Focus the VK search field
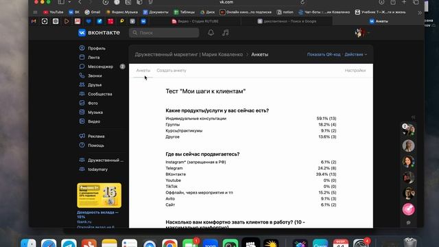 [x=164, y=33]
